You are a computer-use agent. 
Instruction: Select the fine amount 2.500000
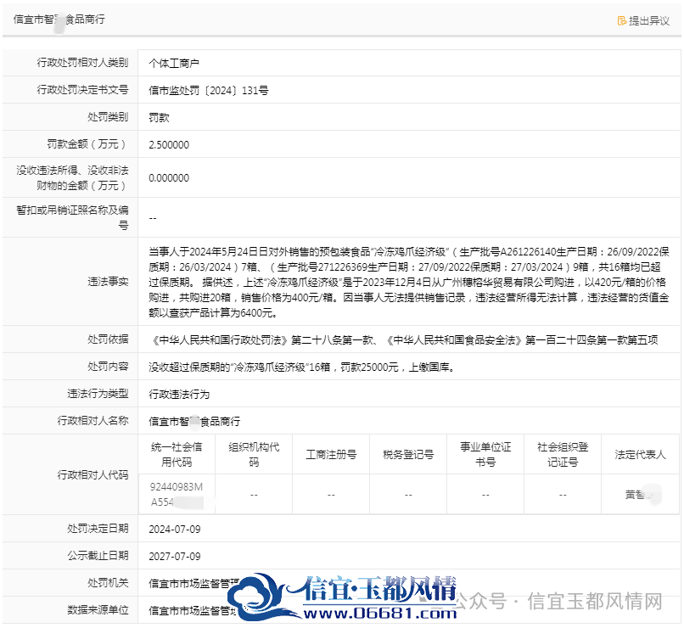169,145
